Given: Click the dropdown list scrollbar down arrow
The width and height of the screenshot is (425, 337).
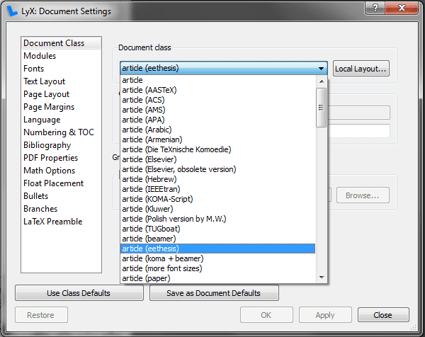Looking at the screenshot, I should [x=321, y=277].
